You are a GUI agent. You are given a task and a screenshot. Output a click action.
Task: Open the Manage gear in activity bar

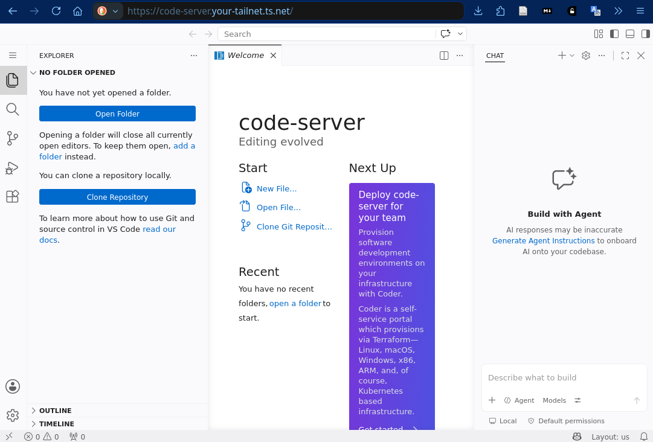pyautogui.click(x=13, y=415)
